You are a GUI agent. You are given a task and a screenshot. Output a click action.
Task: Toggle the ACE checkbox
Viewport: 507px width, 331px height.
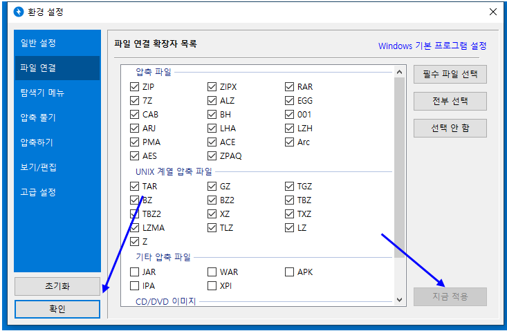[x=212, y=142]
